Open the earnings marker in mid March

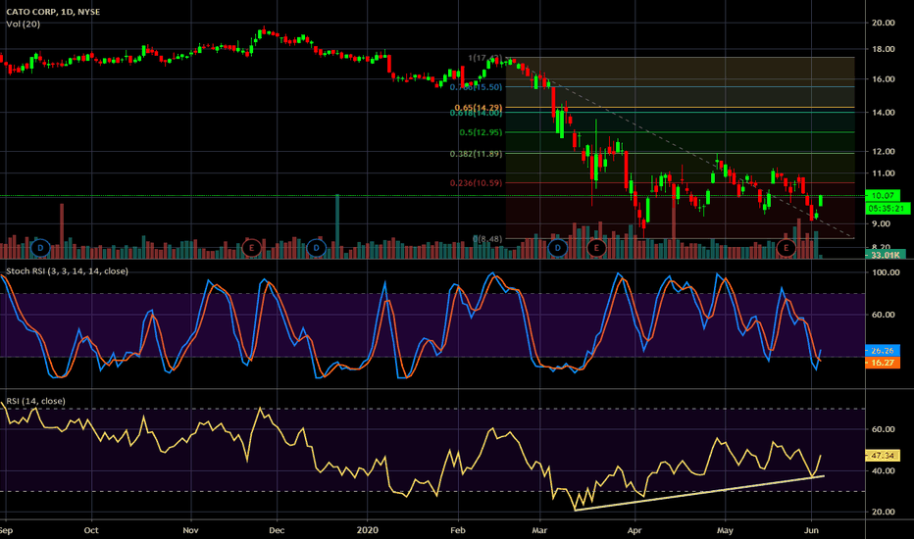(595, 248)
